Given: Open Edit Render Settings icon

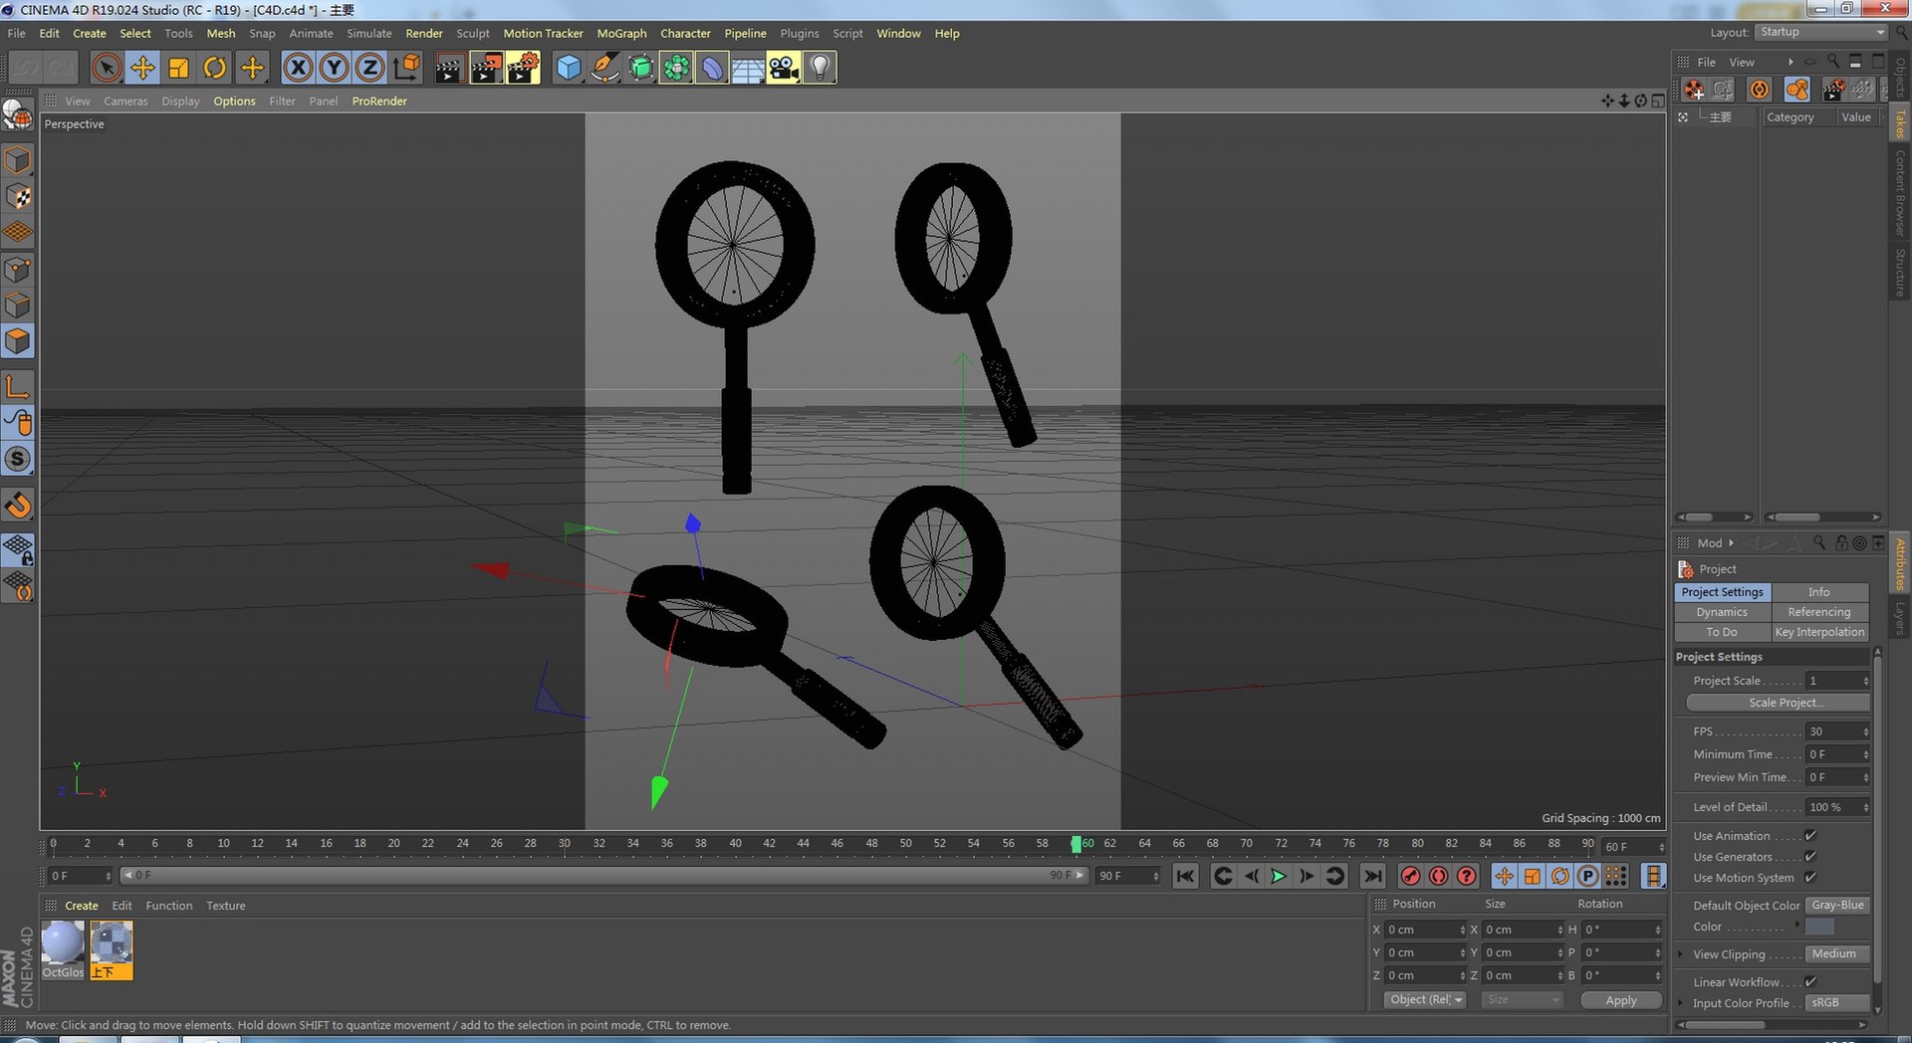Looking at the screenshot, I should click(x=523, y=68).
